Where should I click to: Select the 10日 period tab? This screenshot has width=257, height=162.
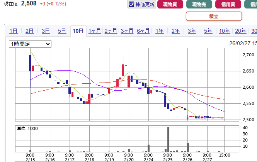(78, 31)
